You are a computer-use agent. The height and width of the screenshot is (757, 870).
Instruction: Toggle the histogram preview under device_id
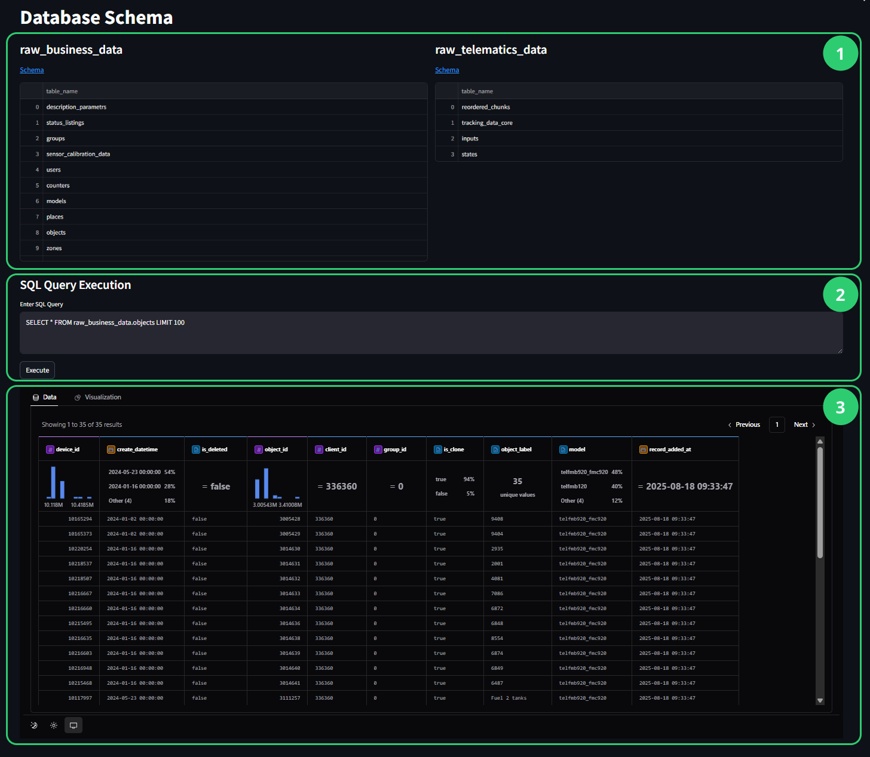point(68,484)
